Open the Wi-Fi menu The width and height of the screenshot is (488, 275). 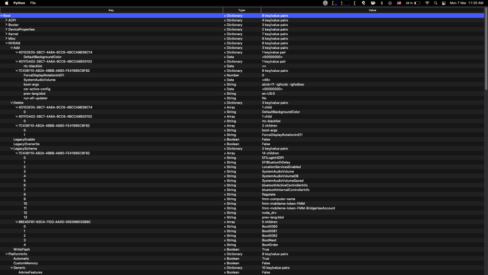427,3
